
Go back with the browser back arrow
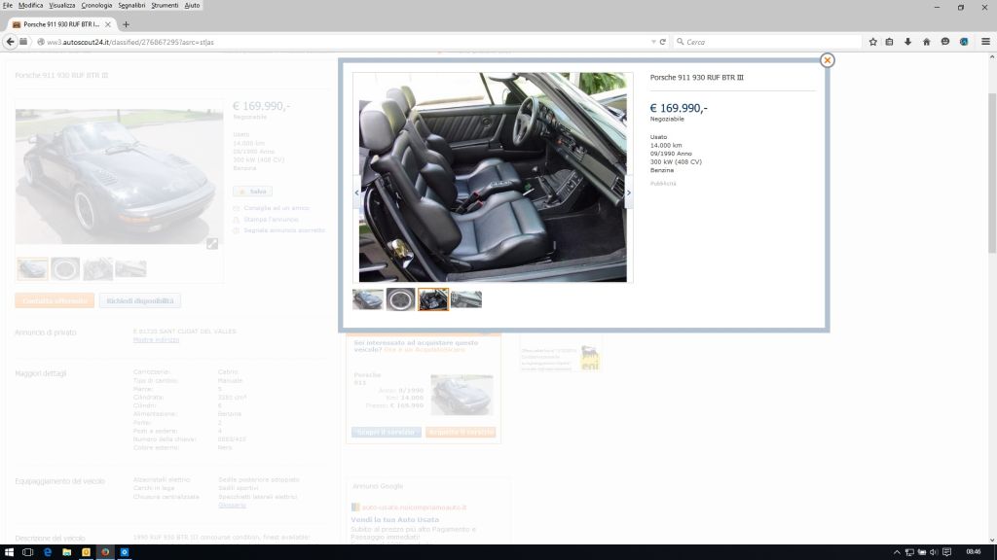pyautogui.click(x=10, y=41)
